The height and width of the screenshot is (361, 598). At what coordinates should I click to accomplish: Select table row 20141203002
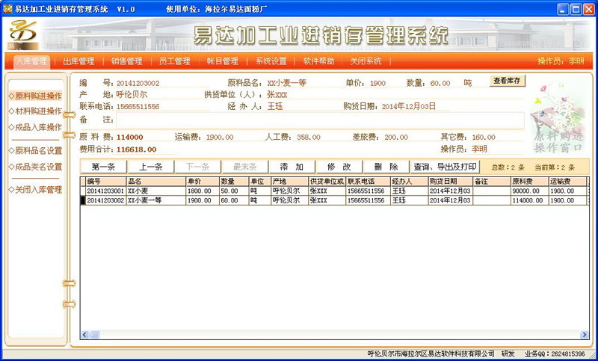tap(334, 200)
